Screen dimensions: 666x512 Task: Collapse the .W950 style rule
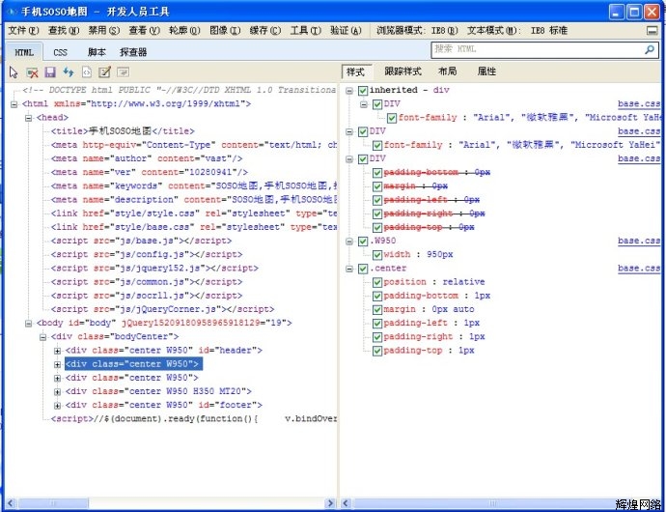pos(349,242)
